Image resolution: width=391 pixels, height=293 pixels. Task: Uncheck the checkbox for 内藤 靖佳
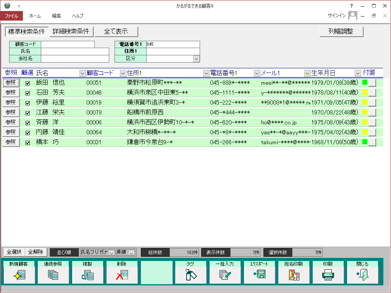coord(27,133)
